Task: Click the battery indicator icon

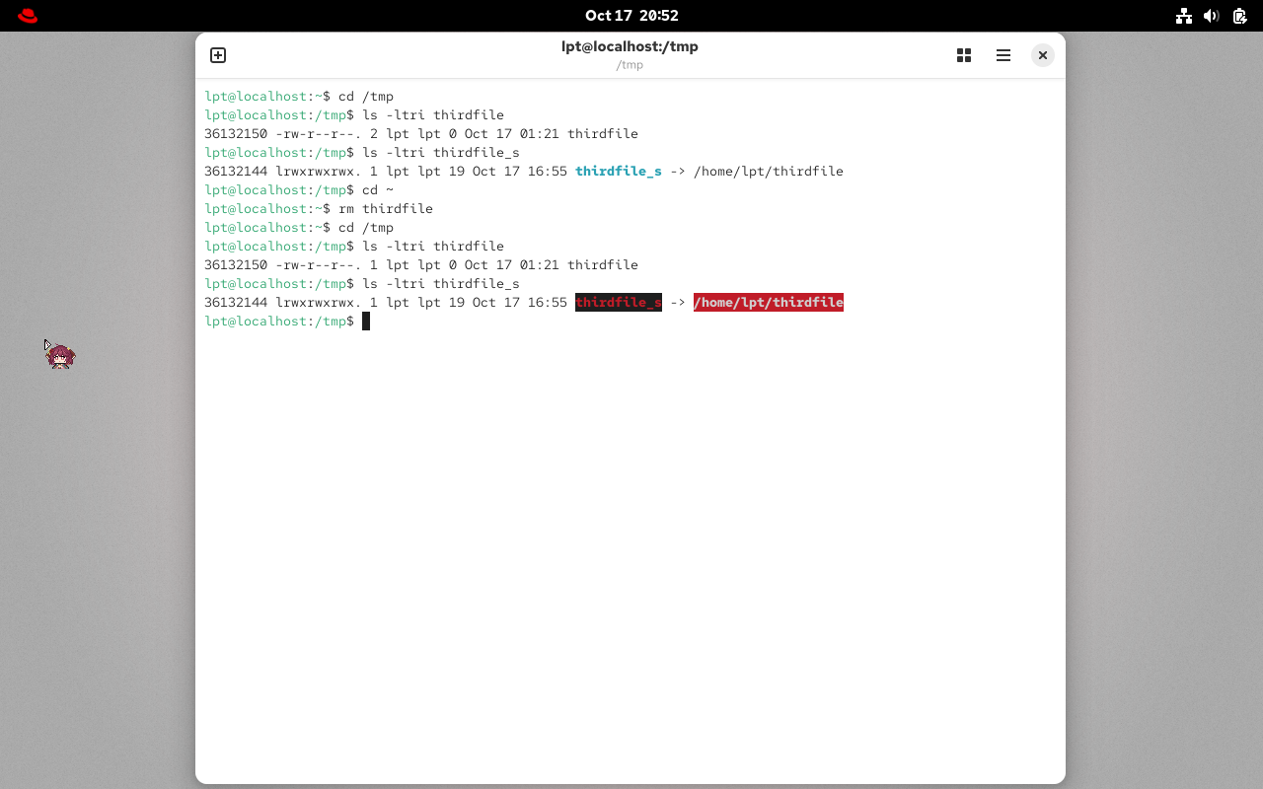Action: pos(1239,15)
